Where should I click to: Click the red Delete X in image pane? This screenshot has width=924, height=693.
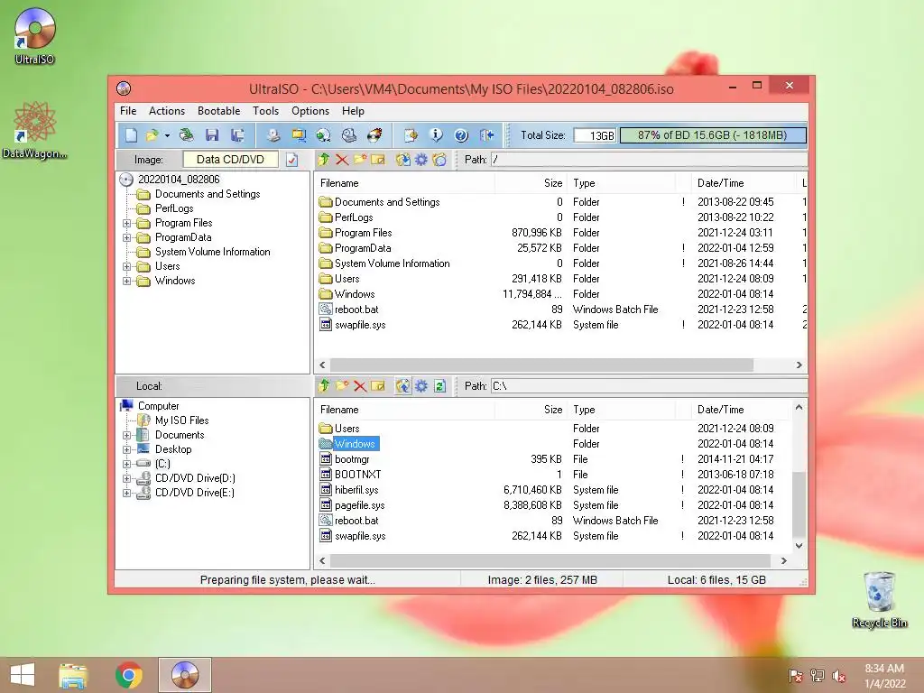pos(342,159)
